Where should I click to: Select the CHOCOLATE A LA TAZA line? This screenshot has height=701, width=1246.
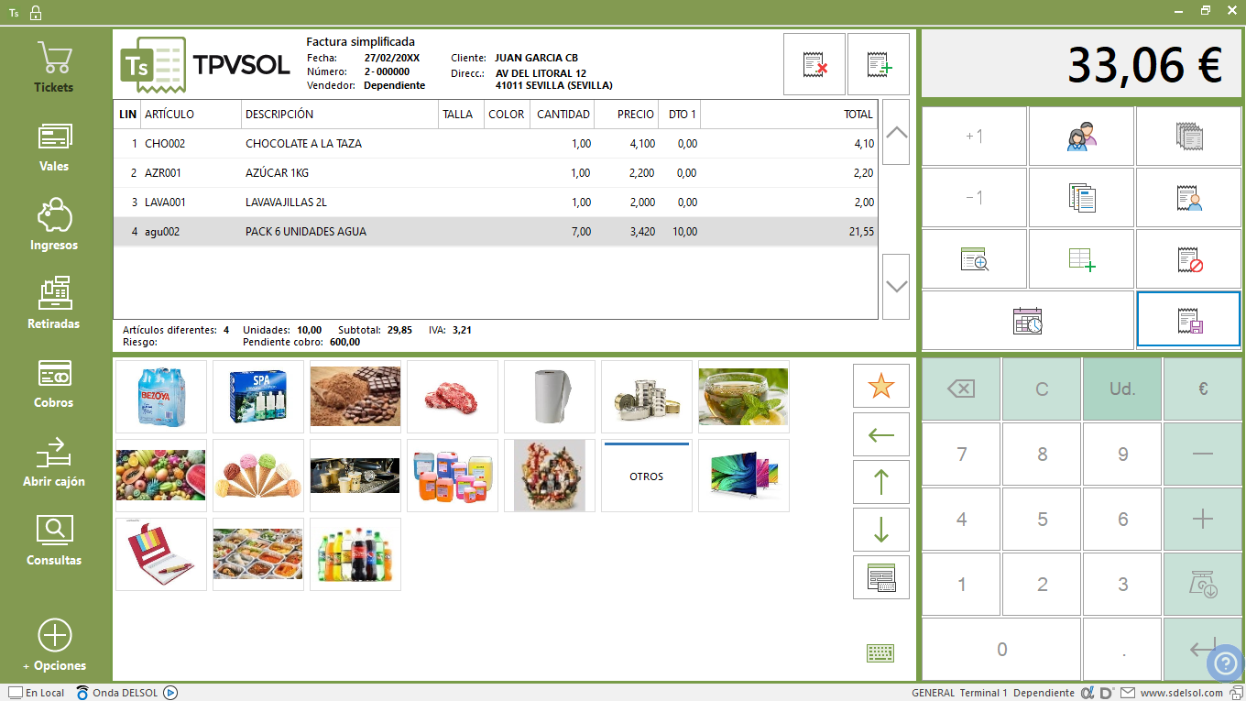(496, 144)
